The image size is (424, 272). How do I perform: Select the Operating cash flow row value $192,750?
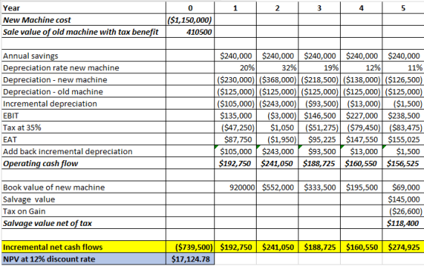[x=235, y=163]
